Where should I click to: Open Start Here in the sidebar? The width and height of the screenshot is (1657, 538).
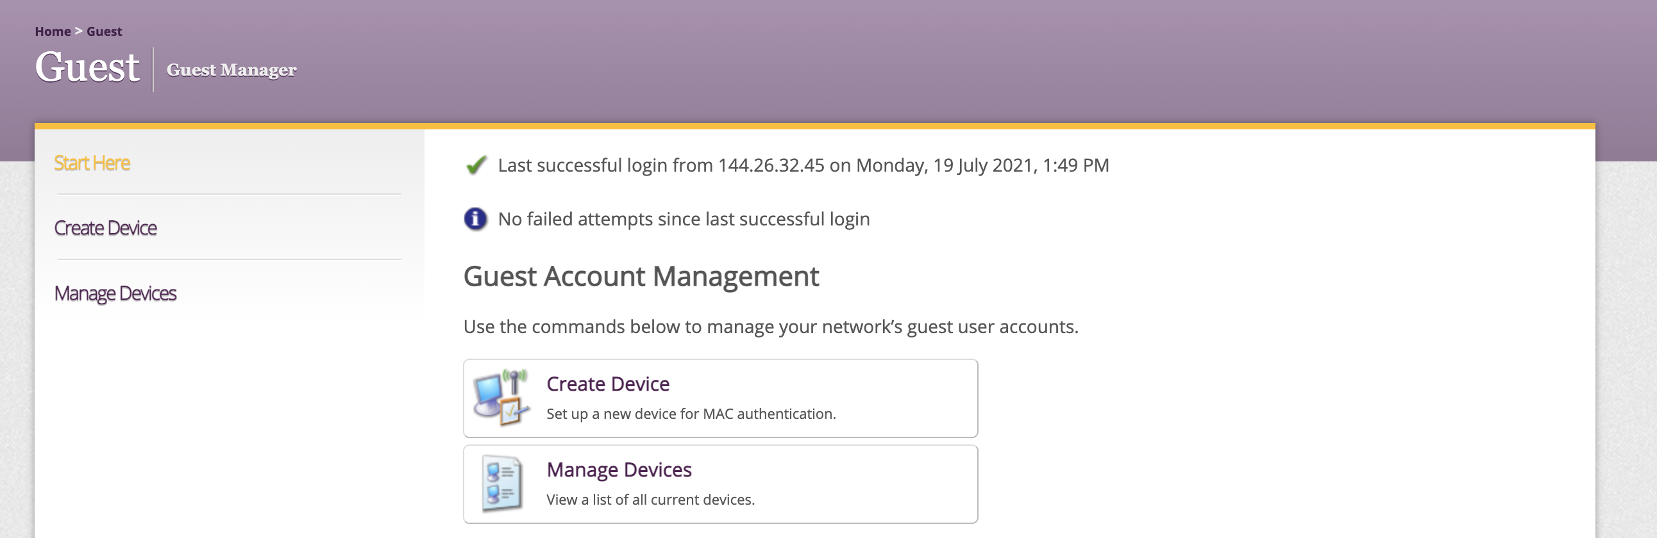point(92,163)
